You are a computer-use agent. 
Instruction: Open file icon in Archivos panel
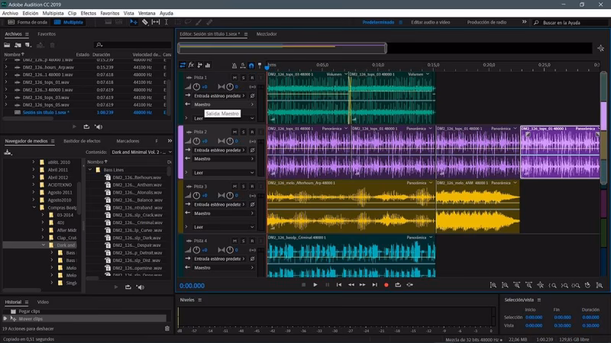coord(7,45)
